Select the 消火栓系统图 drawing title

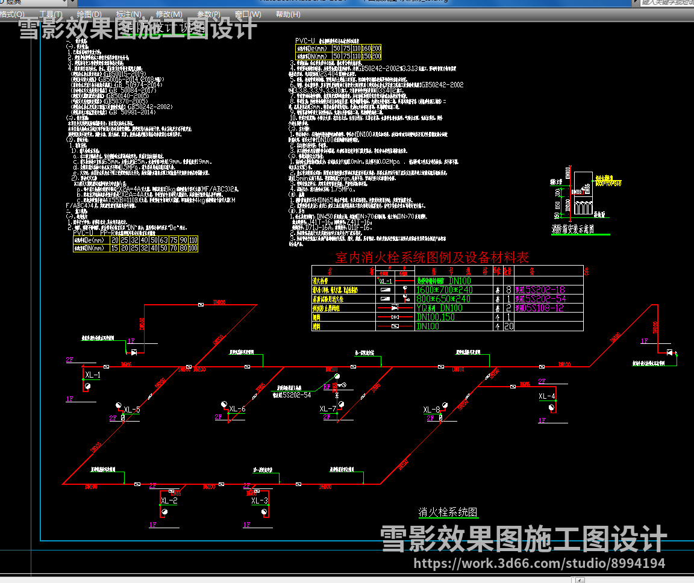(448, 513)
